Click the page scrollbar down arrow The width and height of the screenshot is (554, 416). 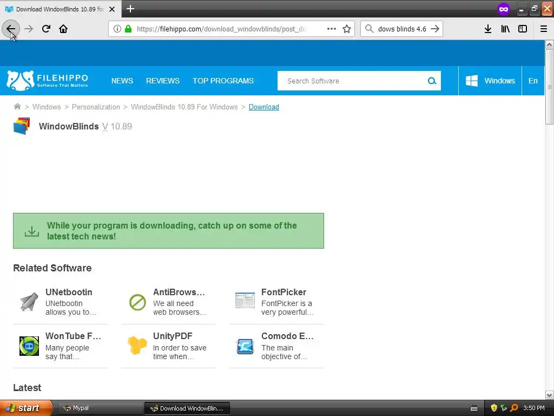pyautogui.click(x=549, y=395)
